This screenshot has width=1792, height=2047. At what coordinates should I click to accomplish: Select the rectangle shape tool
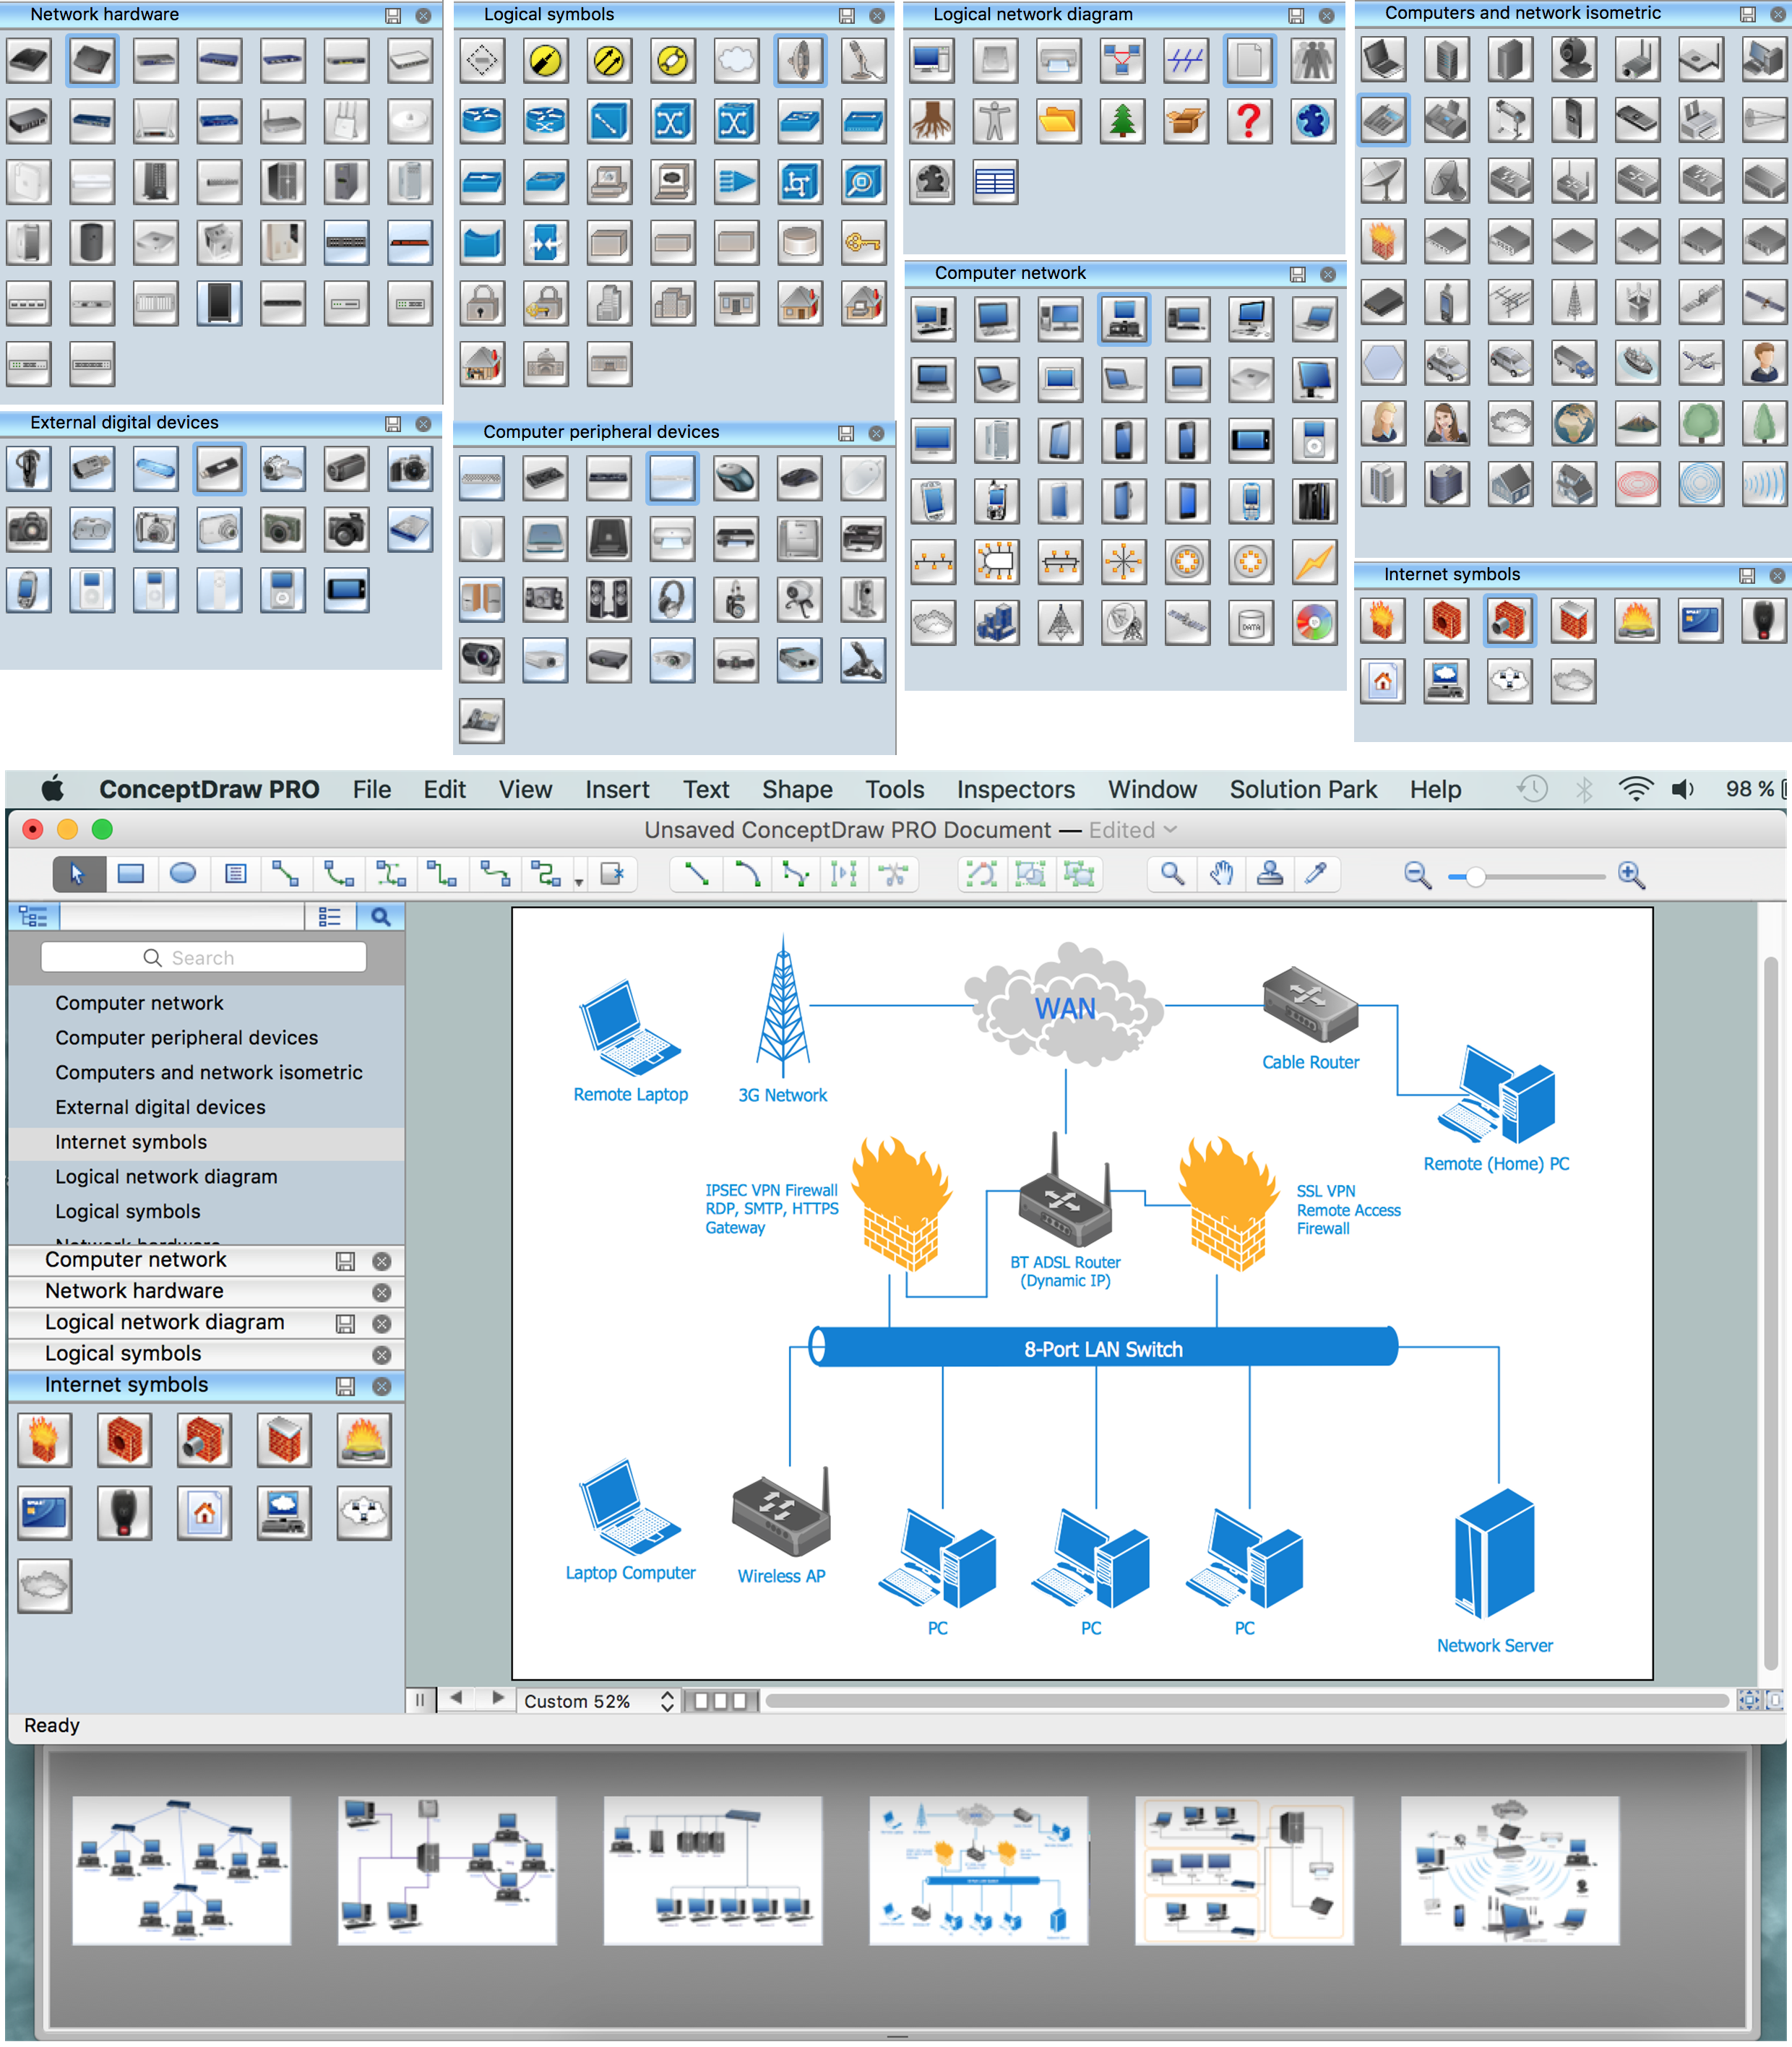[x=131, y=874]
